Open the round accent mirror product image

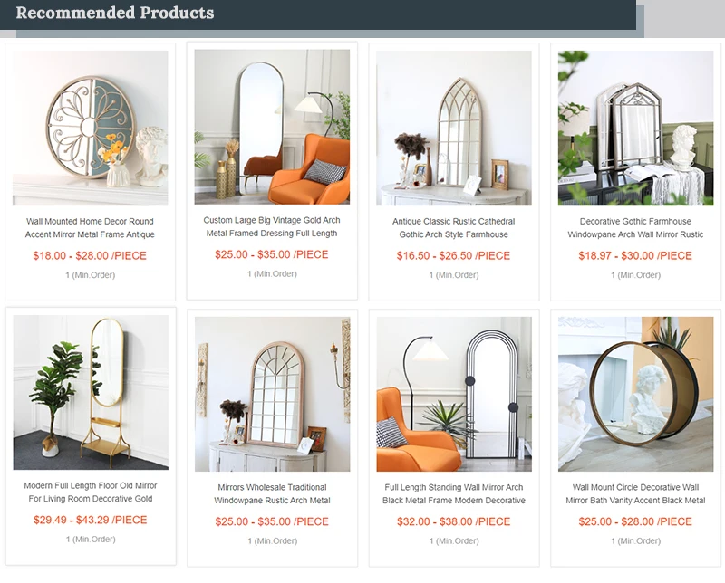tap(90, 128)
